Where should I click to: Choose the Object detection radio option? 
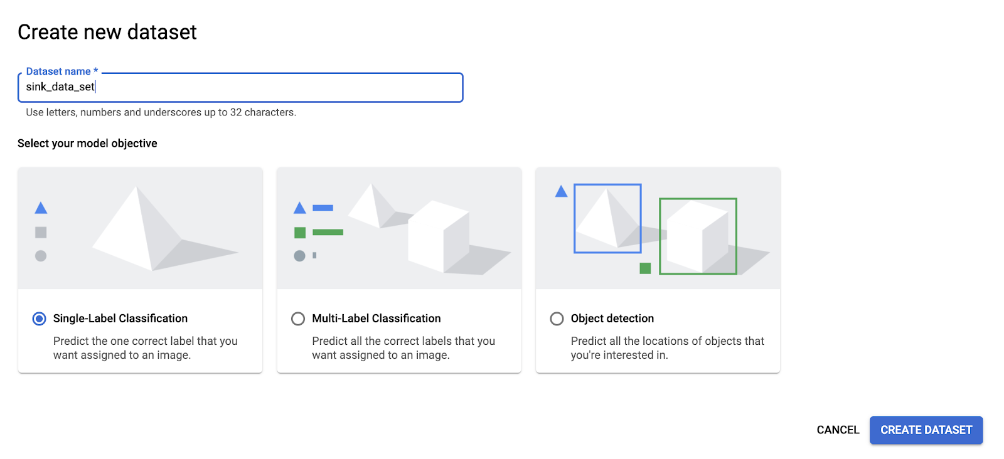(x=557, y=319)
